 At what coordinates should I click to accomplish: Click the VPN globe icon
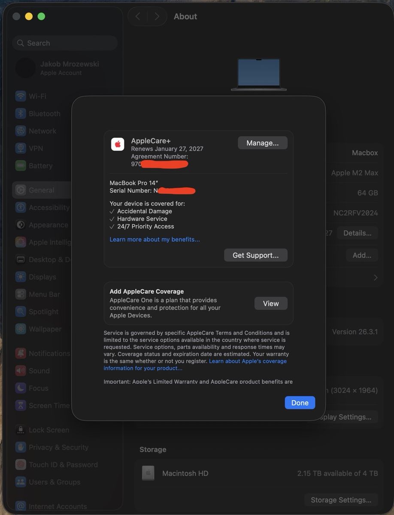pos(21,148)
